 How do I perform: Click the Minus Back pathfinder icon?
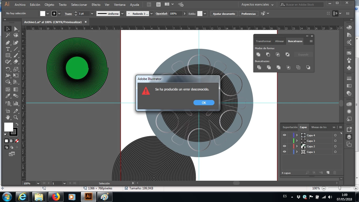pyautogui.click(x=308, y=67)
